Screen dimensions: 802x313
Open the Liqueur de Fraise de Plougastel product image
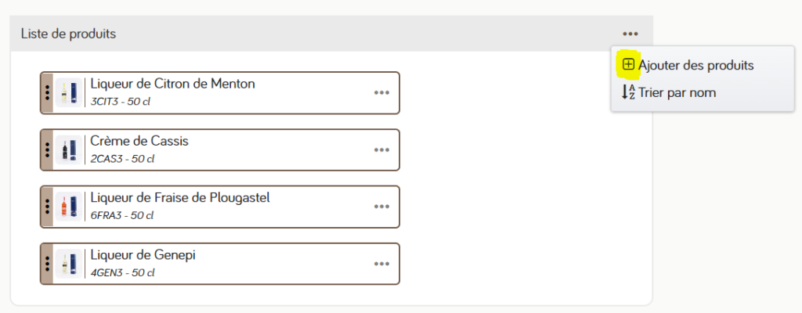pyautogui.click(x=69, y=207)
